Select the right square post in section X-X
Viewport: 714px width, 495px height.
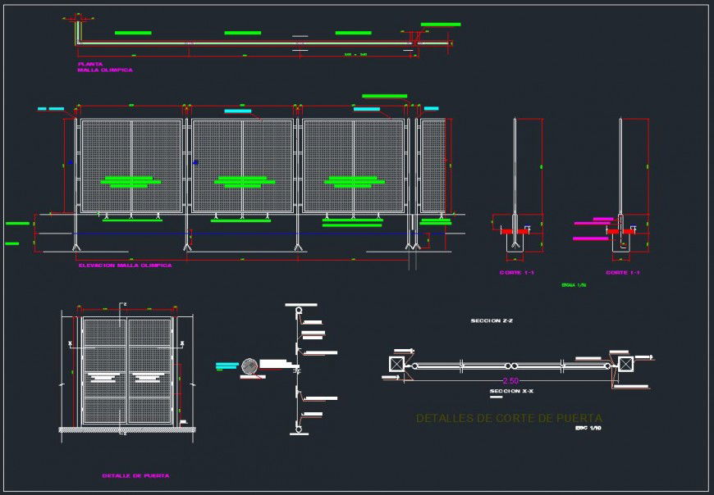[x=626, y=365]
